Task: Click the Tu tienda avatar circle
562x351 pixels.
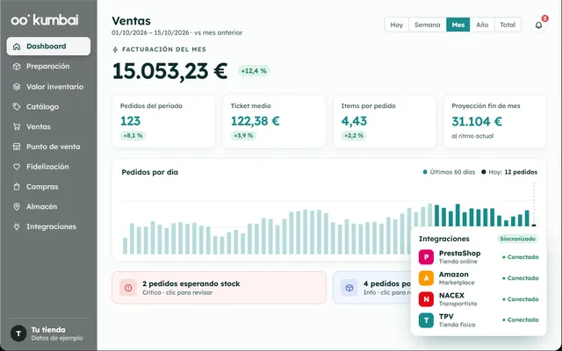Action: point(18,333)
